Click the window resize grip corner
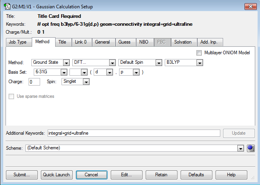Viewport: 260px width, 185px height. pos(253,178)
